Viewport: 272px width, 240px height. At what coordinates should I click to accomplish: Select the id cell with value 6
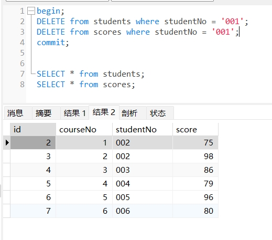(x=33, y=197)
